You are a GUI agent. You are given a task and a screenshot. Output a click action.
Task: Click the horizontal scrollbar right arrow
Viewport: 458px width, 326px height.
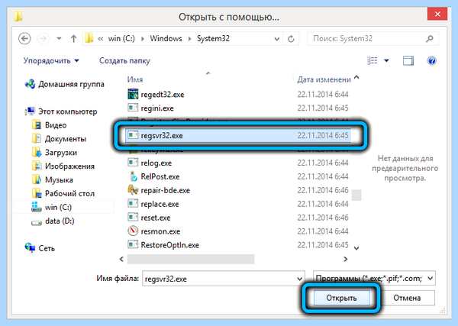pyautogui.click(x=346, y=259)
